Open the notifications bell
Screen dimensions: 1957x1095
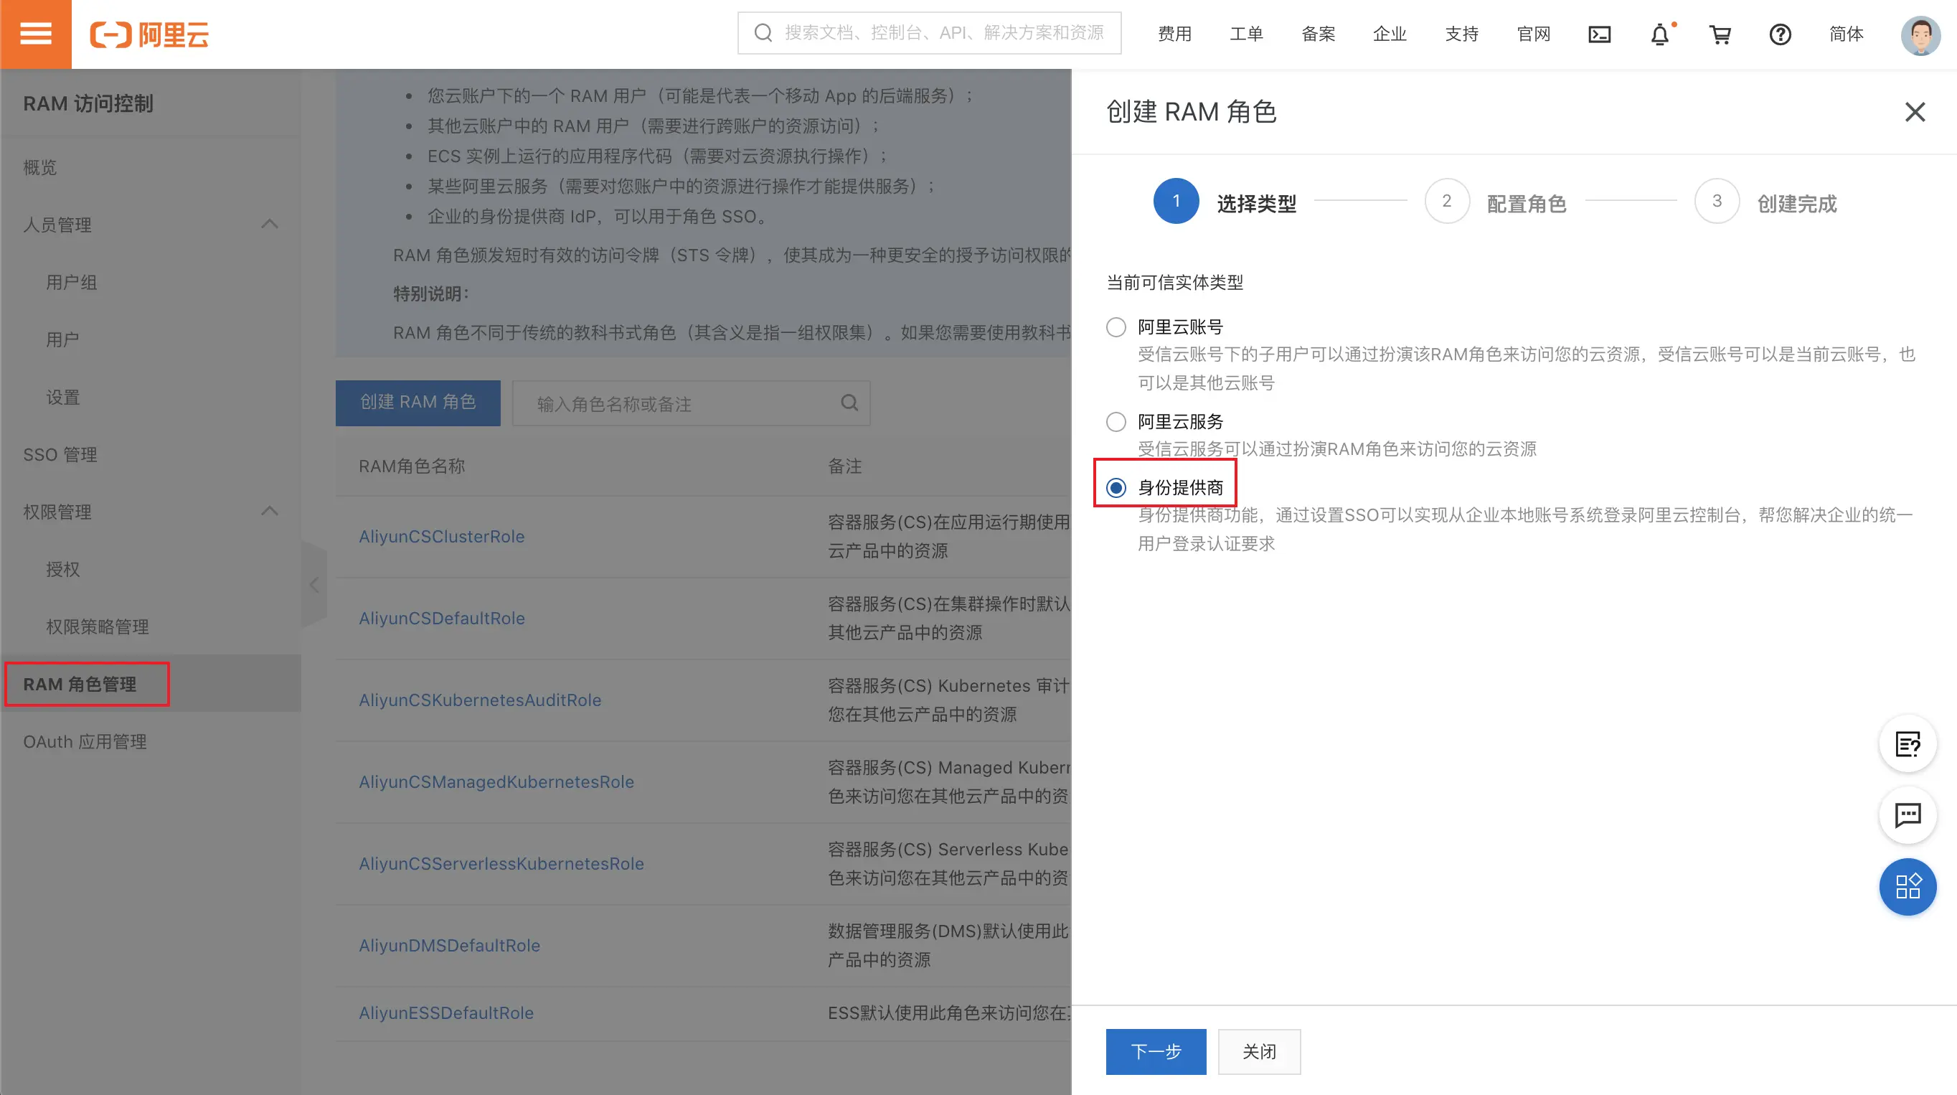pyautogui.click(x=1661, y=34)
